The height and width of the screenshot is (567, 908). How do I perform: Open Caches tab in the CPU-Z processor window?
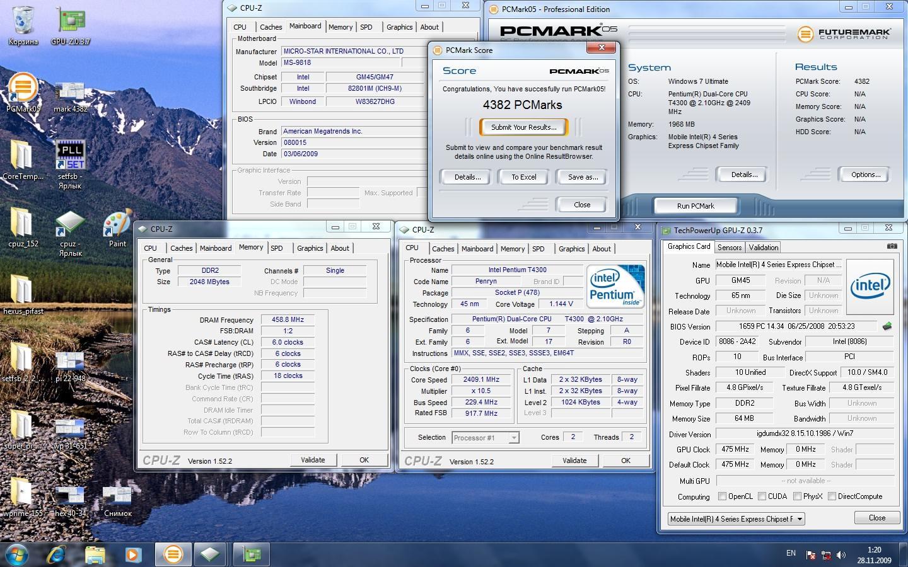443,249
